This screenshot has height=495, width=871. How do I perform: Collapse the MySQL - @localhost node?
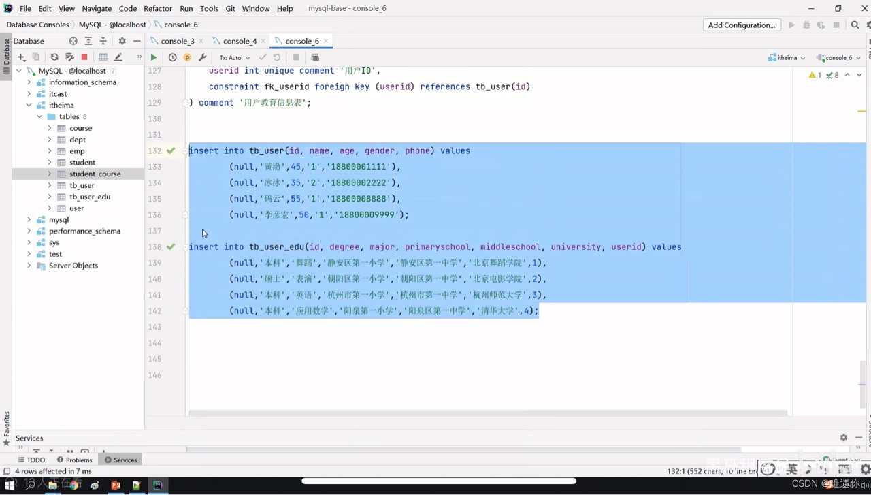click(x=19, y=71)
